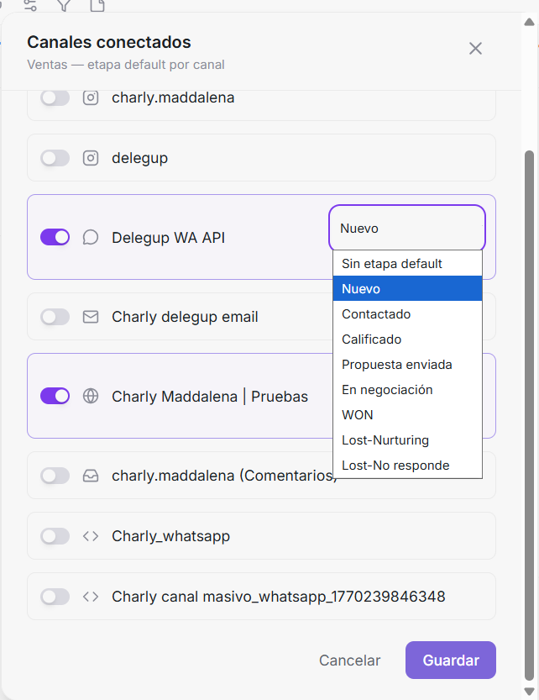Click the Instagram icon beside delegup

click(x=91, y=158)
